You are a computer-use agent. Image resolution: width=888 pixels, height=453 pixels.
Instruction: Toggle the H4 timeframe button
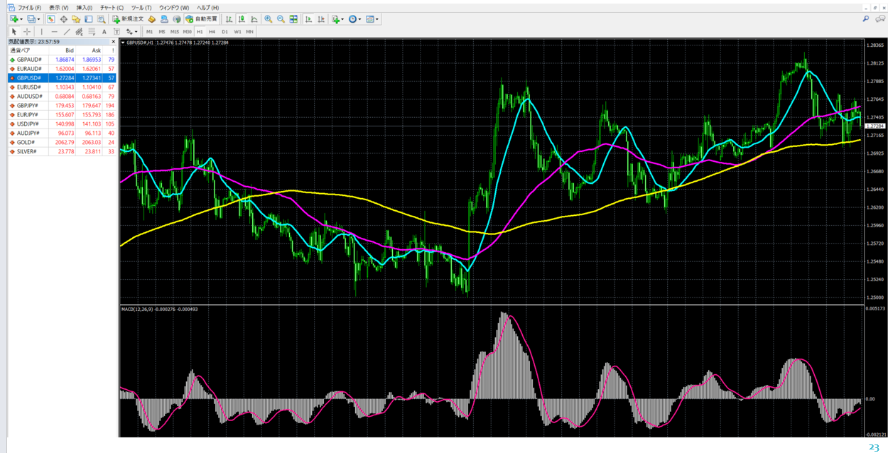(x=212, y=32)
